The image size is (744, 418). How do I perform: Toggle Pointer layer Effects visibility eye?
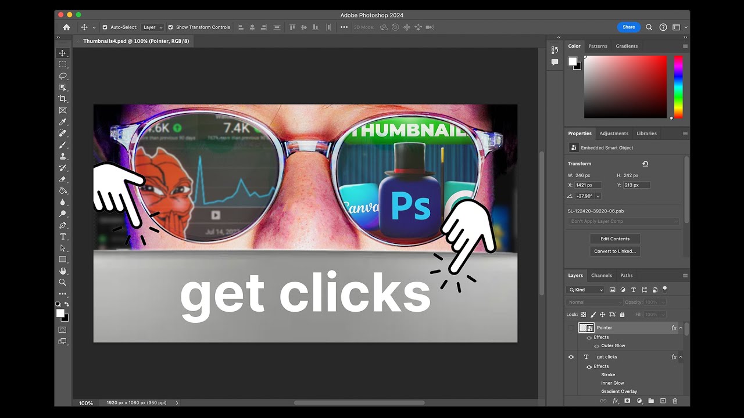click(x=589, y=337)
